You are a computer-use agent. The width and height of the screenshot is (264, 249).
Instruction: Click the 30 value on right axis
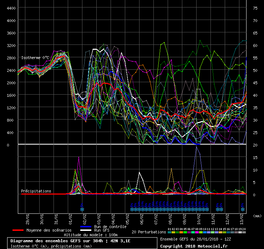(x=255, y=120)
